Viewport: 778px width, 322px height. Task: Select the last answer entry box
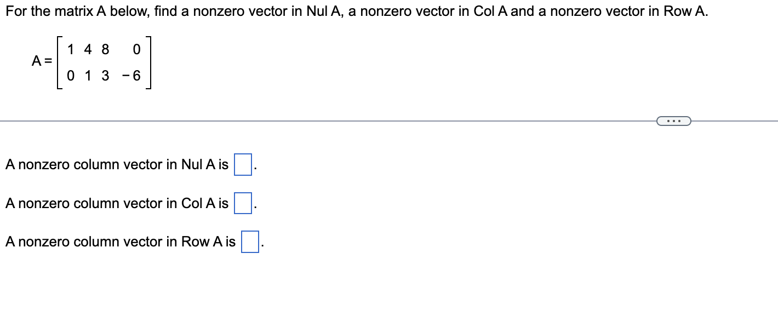[249, 241]
